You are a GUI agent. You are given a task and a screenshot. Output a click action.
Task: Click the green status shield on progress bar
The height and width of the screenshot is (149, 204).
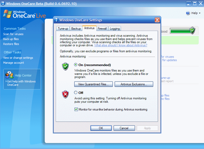click(x=192, y=30)
